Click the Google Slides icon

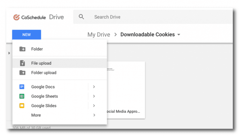[22, 106]
